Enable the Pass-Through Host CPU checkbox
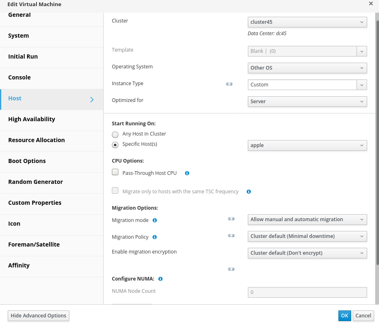379x326 pixels. click(115, 172)
